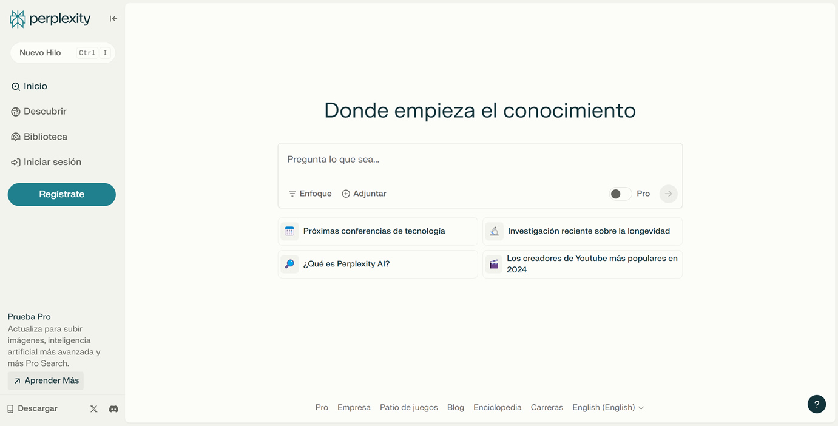Click Descargar in the sidebar footer

[x=32, y=408]
